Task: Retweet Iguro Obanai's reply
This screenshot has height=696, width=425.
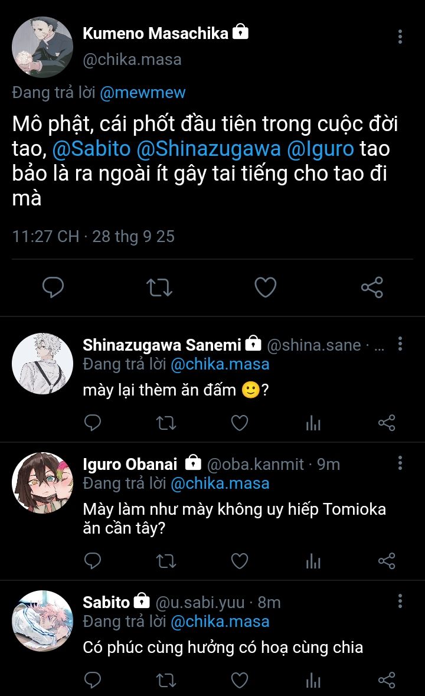Action: click(x=166, y=561)
